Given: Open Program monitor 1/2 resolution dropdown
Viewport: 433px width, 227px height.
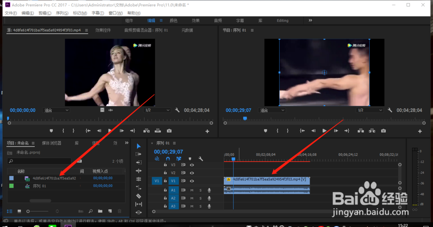Looking at the screenshot, I should tap(370, 110).
